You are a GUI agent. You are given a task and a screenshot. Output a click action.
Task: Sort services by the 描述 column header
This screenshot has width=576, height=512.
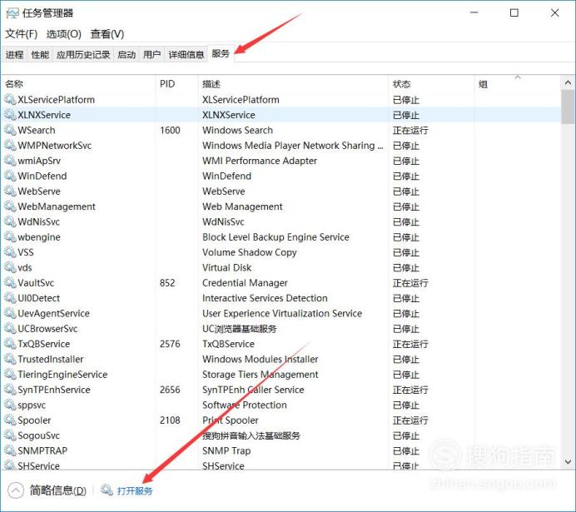[294, 84]
